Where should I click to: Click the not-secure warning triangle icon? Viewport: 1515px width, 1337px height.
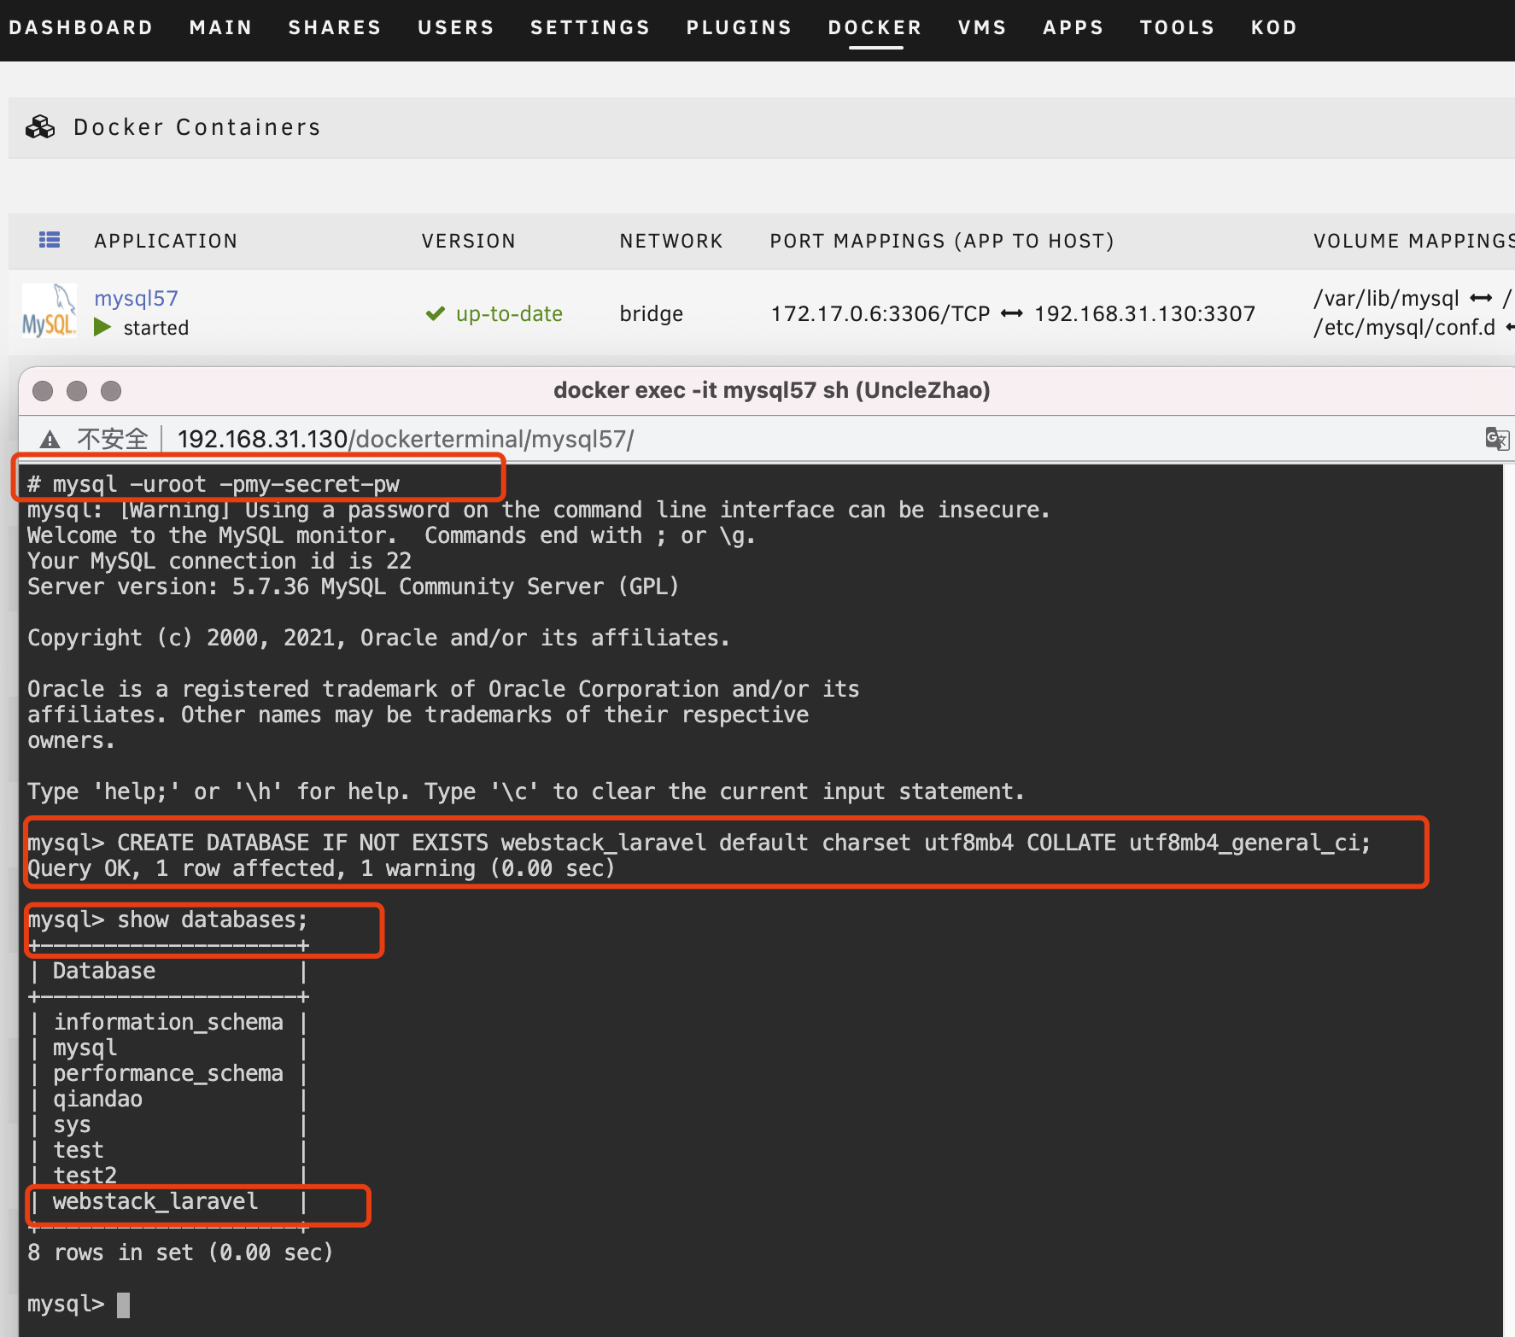pos(50,439)
